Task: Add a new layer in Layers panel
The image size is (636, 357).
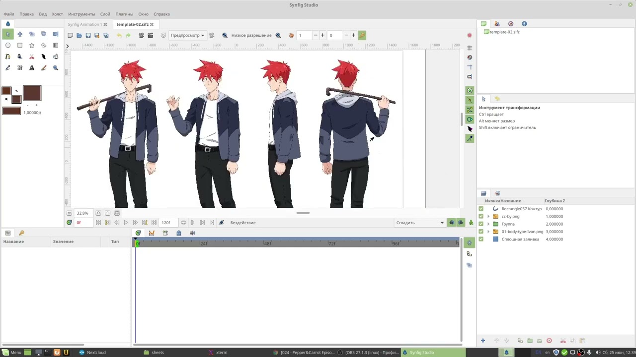Action: 482,341
